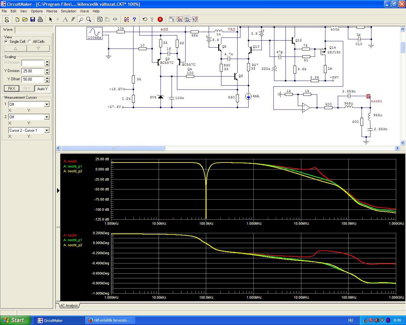Viewport: 406px width, 325px height.
Task: Switch to the AC Analysis tab
Action: 69,306
